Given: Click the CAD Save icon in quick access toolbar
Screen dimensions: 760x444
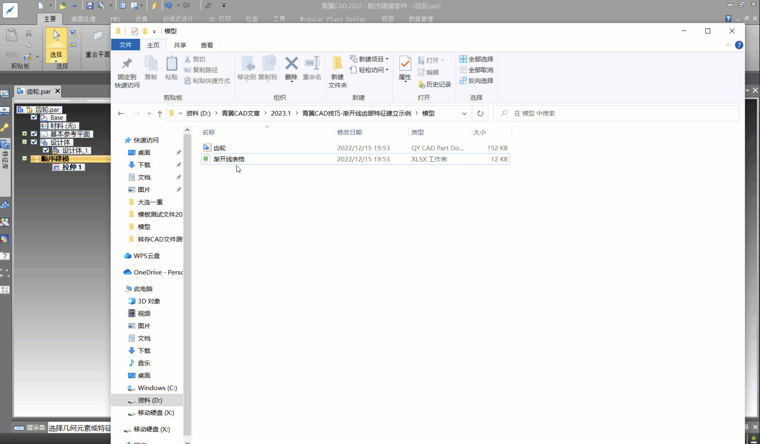Looking at the screenshot, I should pos(90,5).
